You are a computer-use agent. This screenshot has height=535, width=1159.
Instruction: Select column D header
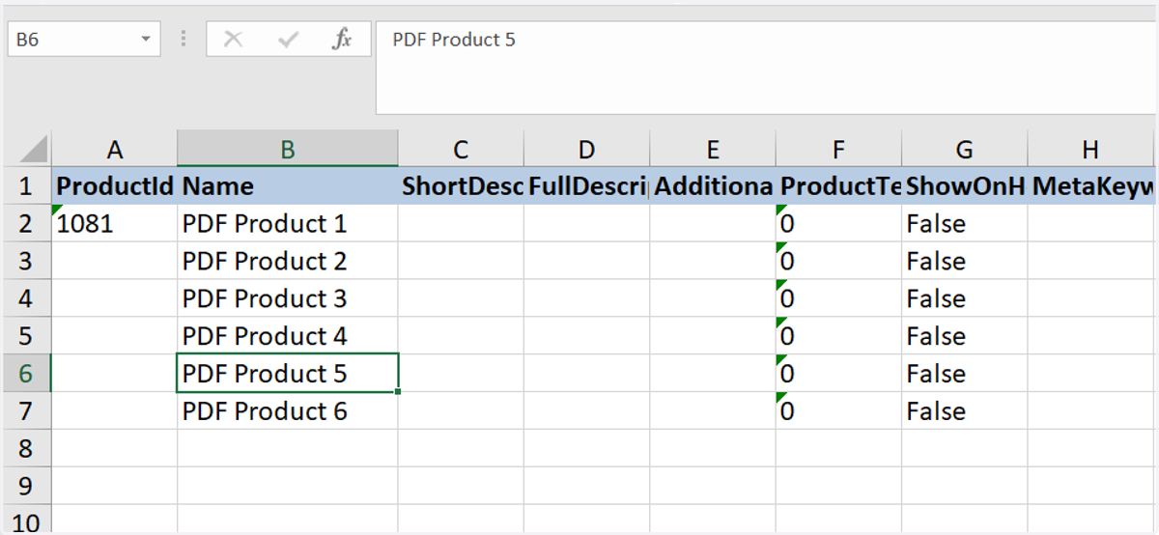(587, 149)
